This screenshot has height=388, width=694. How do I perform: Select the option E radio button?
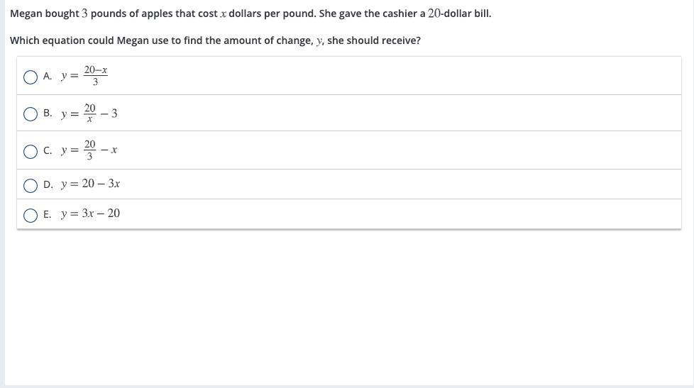click(x=30, y=216)
